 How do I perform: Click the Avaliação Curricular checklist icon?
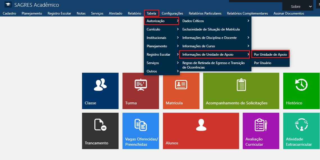(261, 125)
